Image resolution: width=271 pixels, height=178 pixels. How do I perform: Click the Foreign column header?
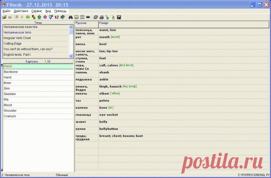(x=104, y=23)
